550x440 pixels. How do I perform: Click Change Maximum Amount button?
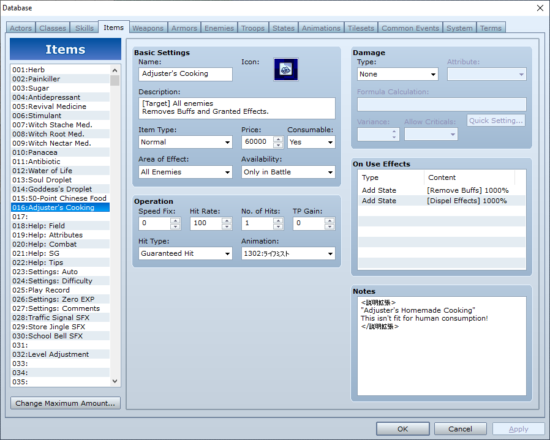tap(66, 403)
